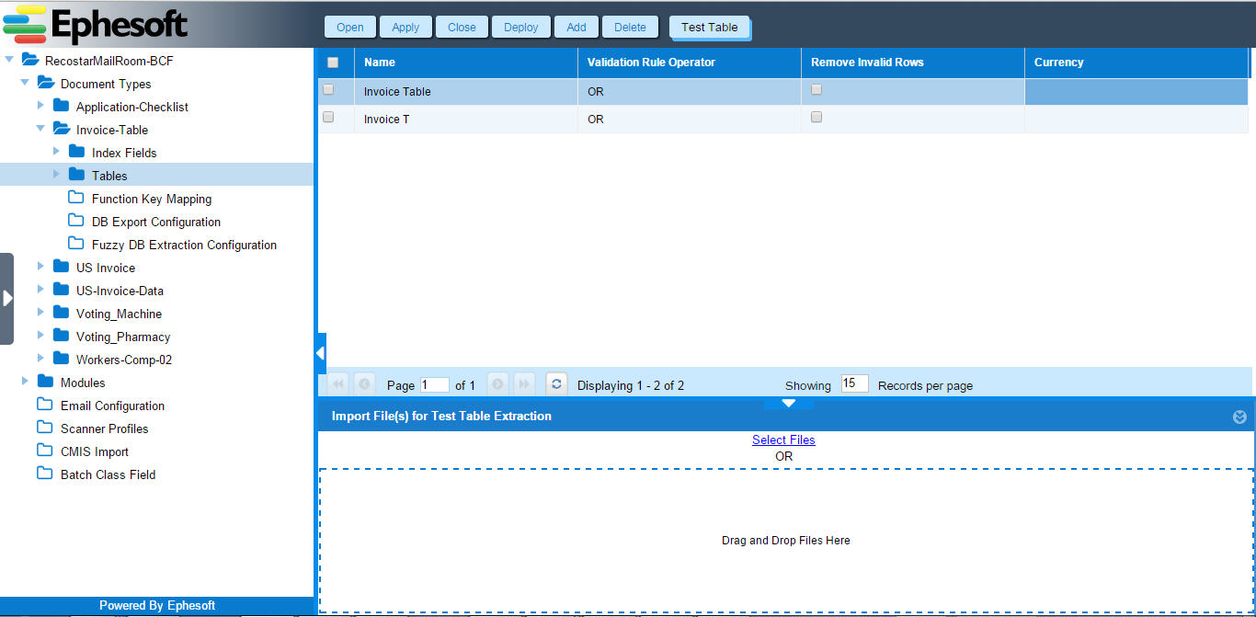This screenshot has width=1256, height=617.
Task: Click the page number input field
Action: (x=435, y=385)
